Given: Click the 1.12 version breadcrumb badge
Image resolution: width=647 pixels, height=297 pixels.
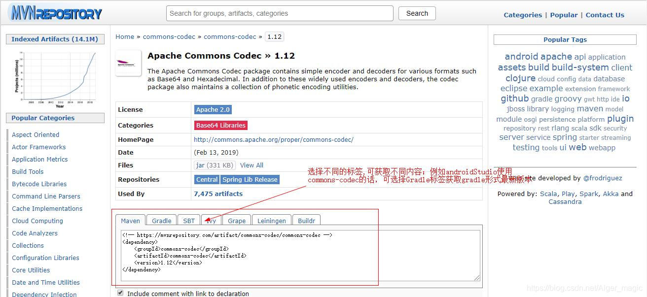Looking at the screenshot, I should click(x=274, y=36).
